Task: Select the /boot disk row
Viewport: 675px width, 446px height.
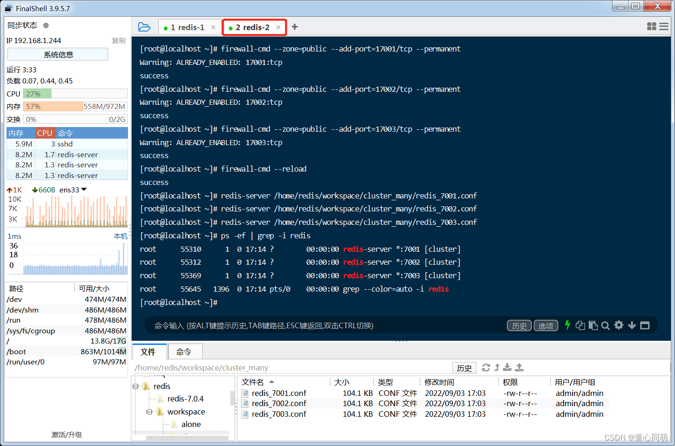Action: click(67, 351)
